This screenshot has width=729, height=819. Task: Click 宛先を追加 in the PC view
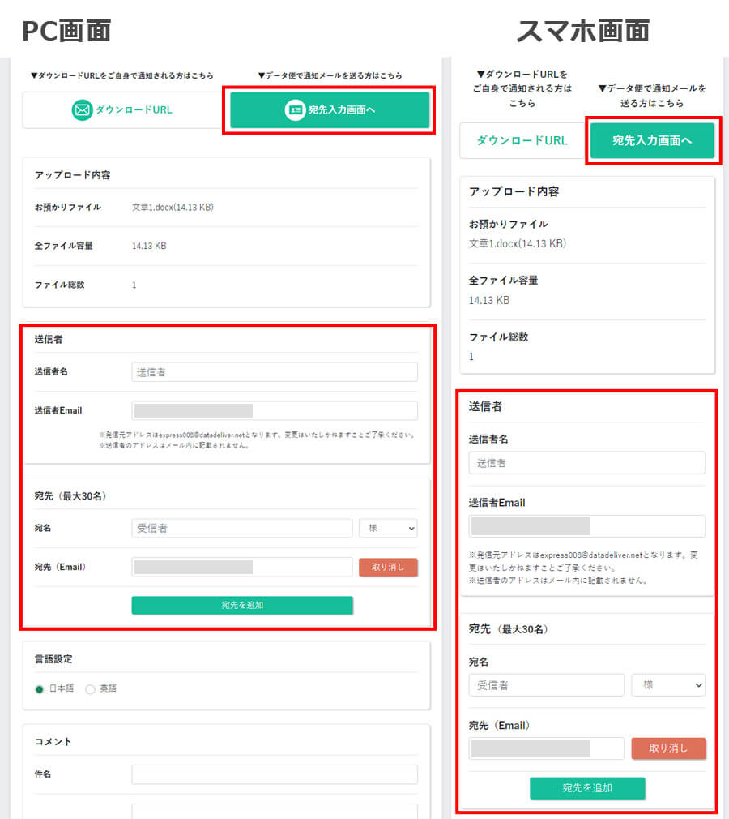tap(242, 605)
